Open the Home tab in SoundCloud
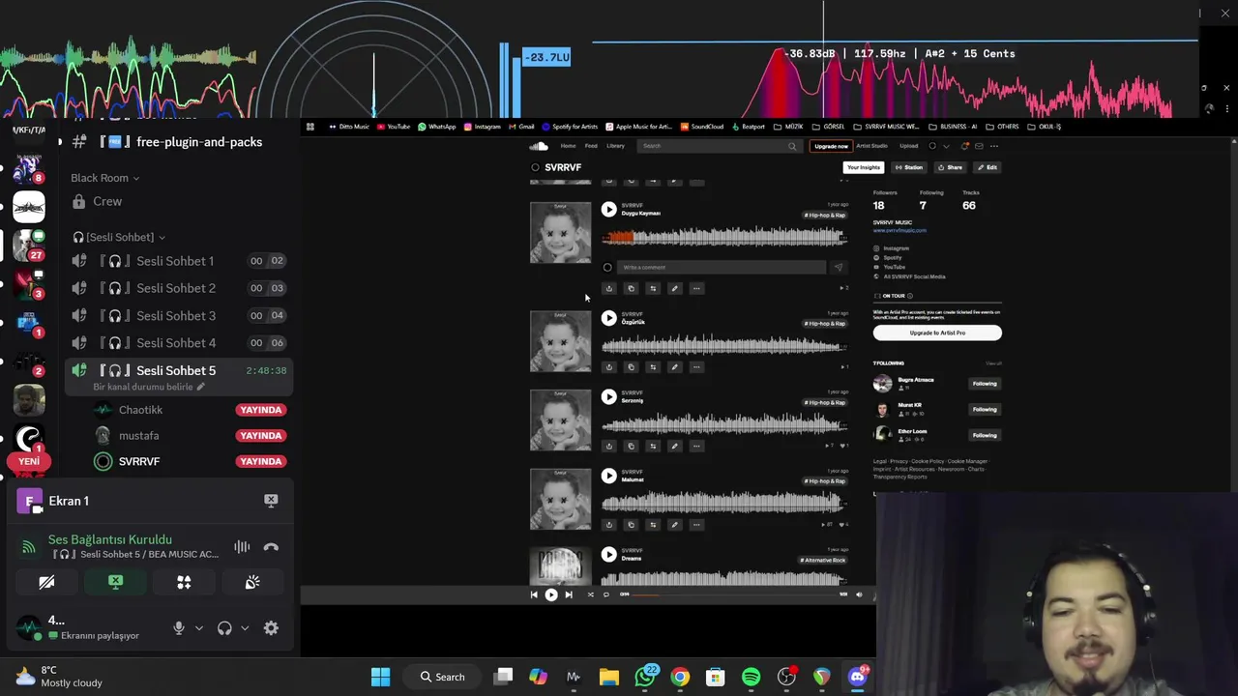The width and height of the screenshot is (1238, 696). click(568, 146)
